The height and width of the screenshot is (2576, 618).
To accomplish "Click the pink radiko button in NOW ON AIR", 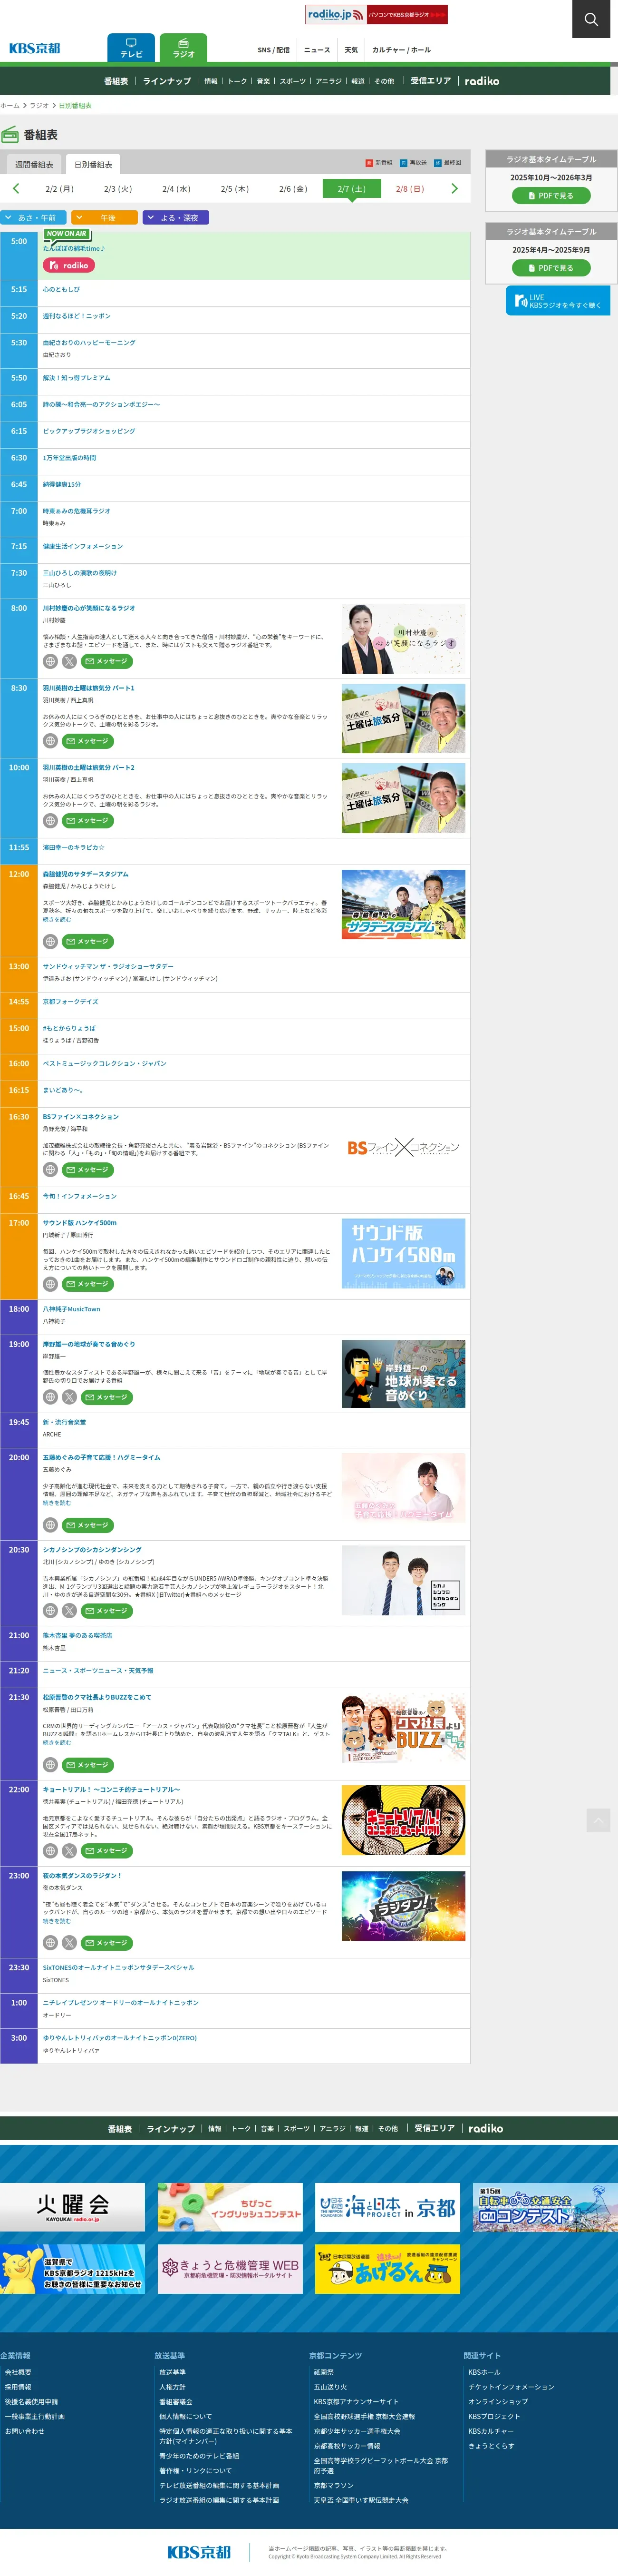I will [x=69, y=265].
